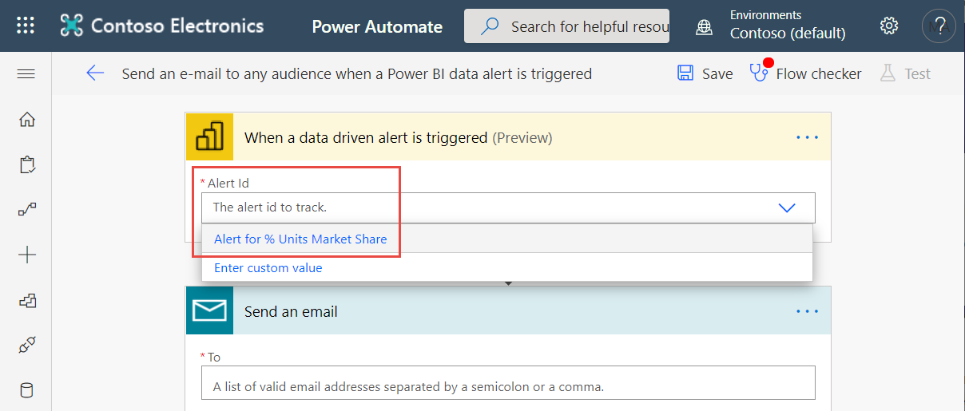Choose Enter custom value option

(507, 268)
